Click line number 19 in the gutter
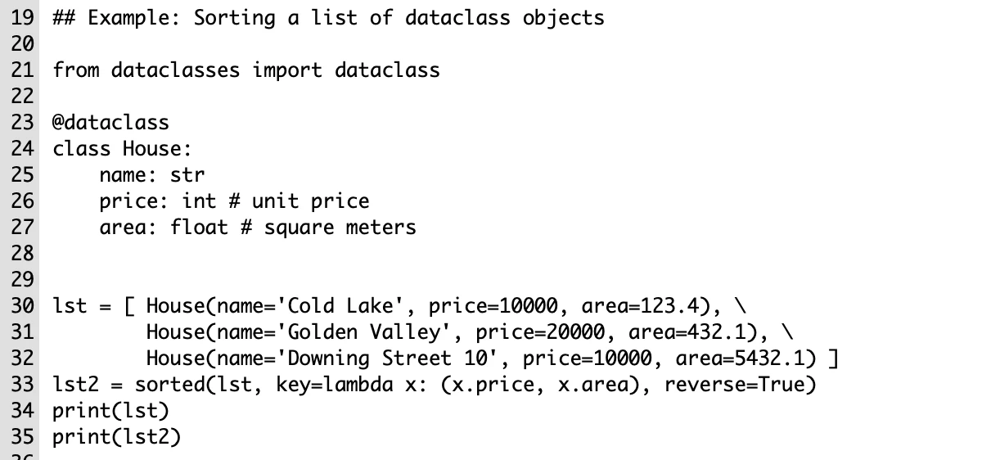982x460 pixels. click(23, 18)
